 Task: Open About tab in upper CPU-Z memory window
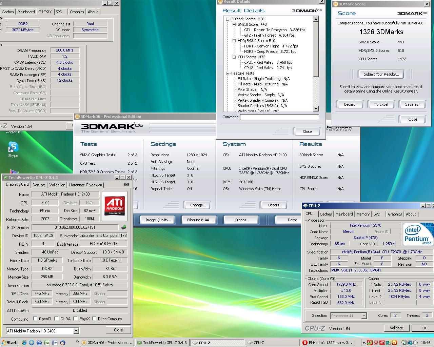pos(93,12)
